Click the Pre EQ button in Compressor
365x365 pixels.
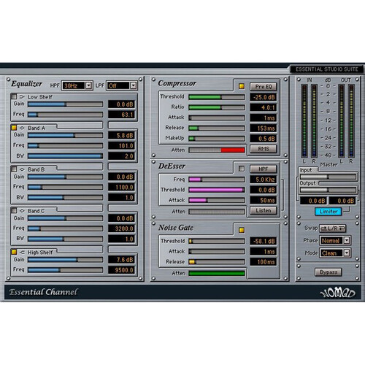coord(264,86)
